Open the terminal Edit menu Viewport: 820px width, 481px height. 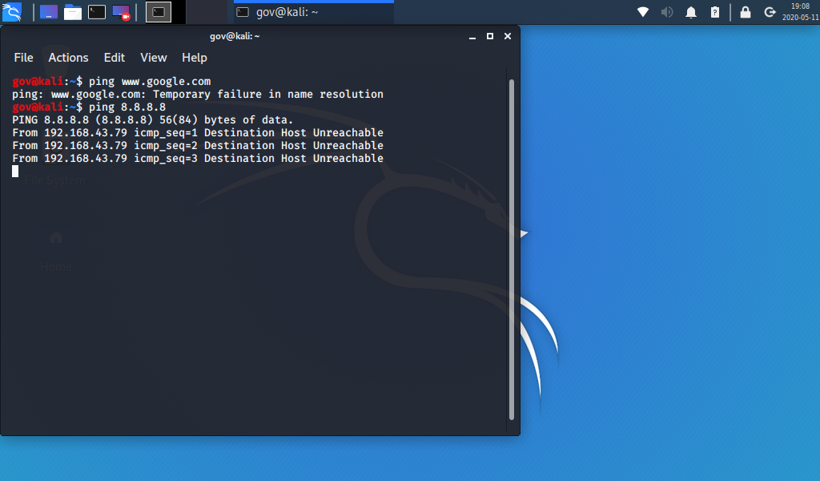tap(114, 58)
